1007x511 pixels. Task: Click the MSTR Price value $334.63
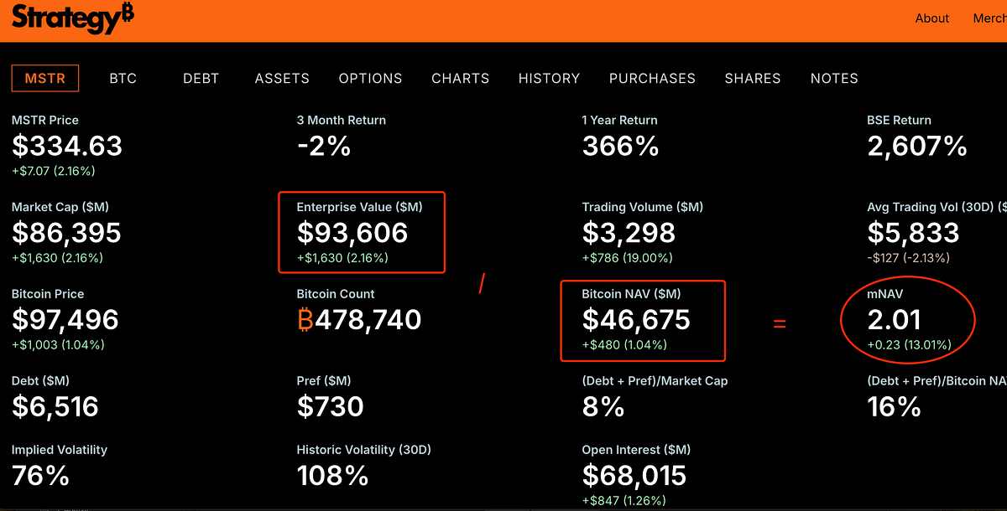pyautogui.click(x=67, y=146)
